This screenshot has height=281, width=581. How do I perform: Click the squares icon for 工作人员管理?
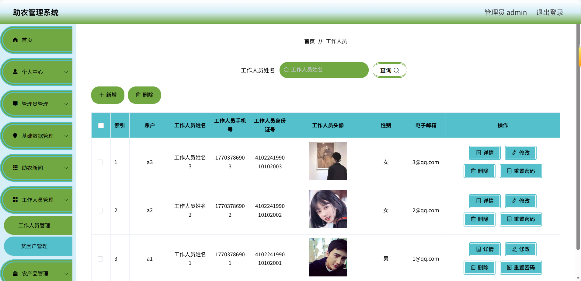[15, 200]
